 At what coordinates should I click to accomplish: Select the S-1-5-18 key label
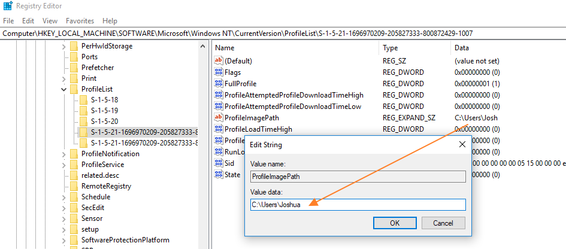[x=104, y=99]
